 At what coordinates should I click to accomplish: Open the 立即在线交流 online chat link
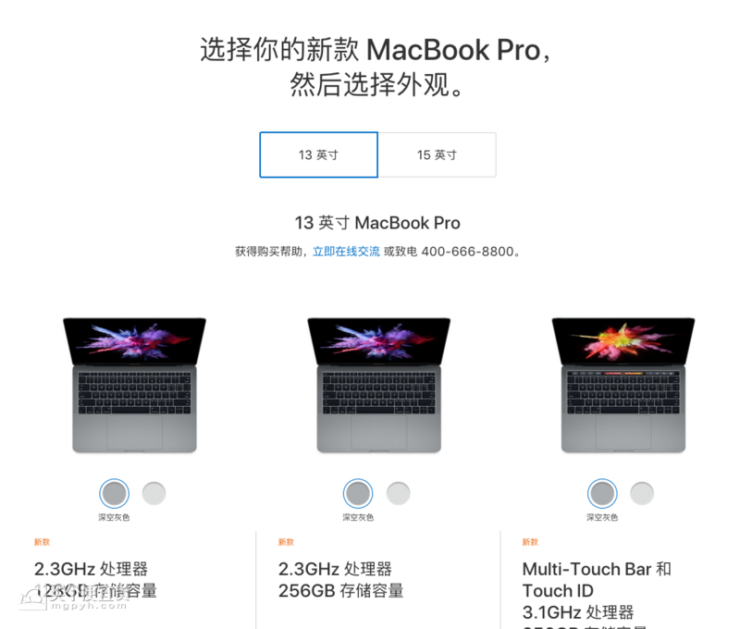click(x=346, y=252)
